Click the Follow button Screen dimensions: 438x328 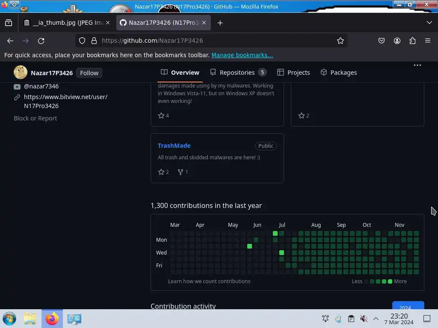coord(89,73)
